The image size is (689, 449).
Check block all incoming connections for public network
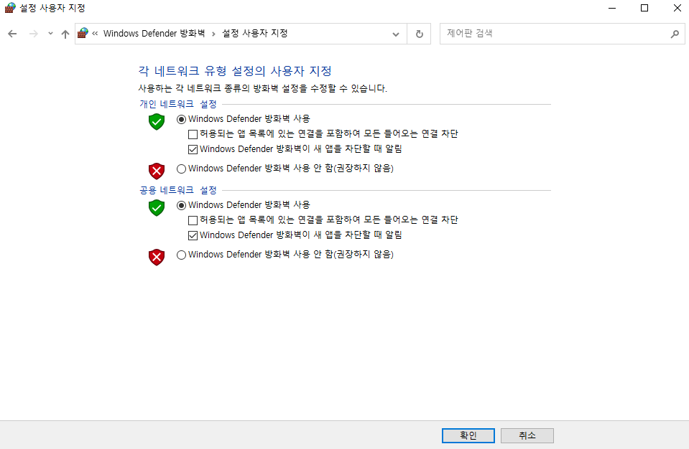click(x=193, y=220)
